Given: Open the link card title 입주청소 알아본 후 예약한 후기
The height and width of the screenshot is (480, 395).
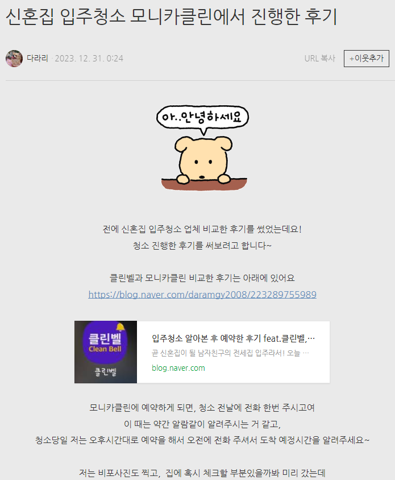Looking at the screenshot, I should 233,338.
